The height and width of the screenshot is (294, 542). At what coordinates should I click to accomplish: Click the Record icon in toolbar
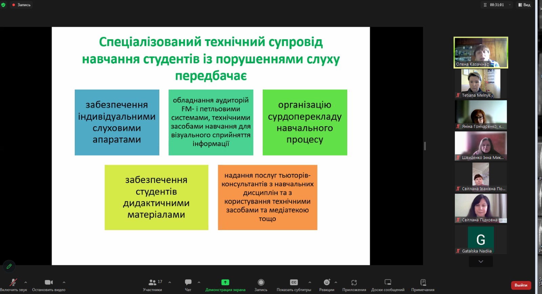261,282
